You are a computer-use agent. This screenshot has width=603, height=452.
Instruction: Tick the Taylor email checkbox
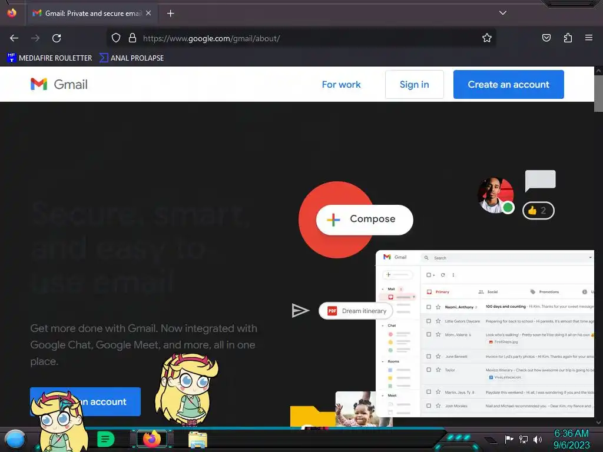point(429,370)
